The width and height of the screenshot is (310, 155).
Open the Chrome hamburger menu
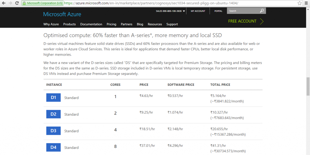pos(306,3)
